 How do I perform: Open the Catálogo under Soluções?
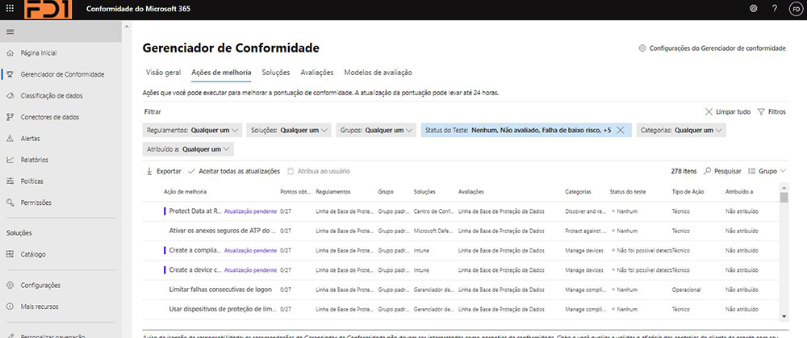click(33, 254)
